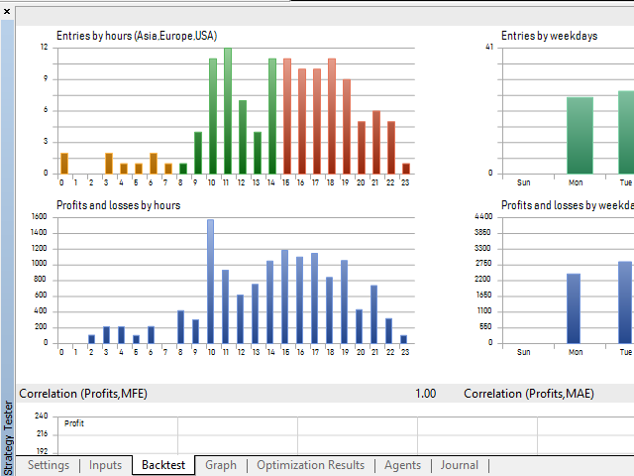Viewport: 634px width, 476px height.
Task: Switch to the Settings tab
Action: pyautogui.click(x=48, y=465)
